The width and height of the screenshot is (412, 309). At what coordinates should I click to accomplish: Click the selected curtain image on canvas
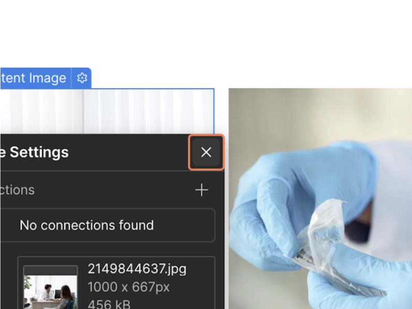click(x=107, y=112)
